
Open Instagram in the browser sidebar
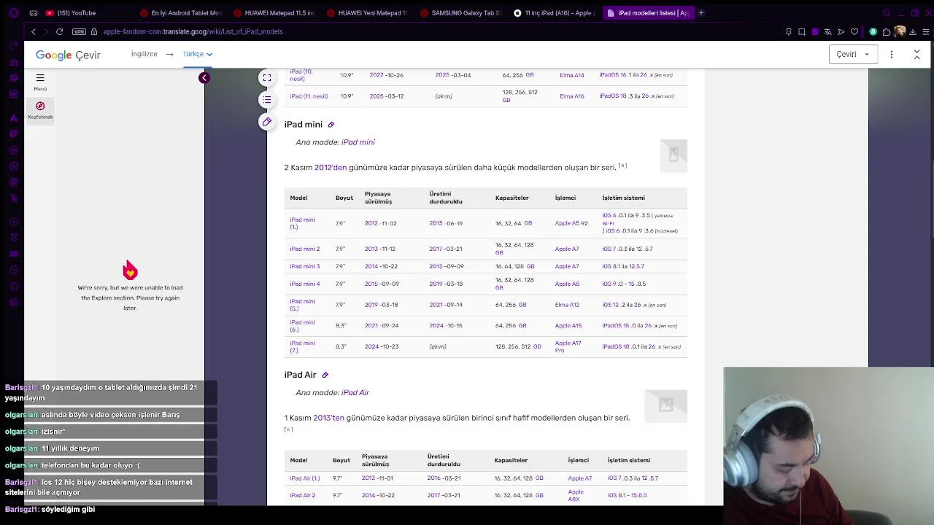tap(13, 182)
